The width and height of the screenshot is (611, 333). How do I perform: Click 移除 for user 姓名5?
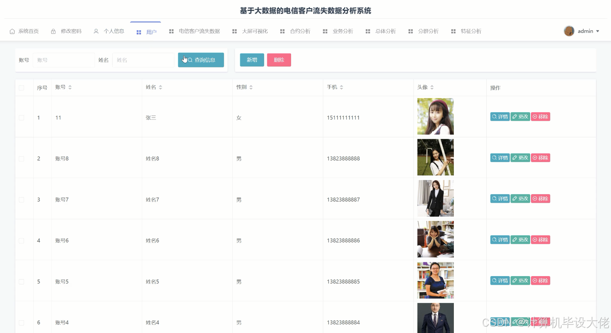pos(541,281)
